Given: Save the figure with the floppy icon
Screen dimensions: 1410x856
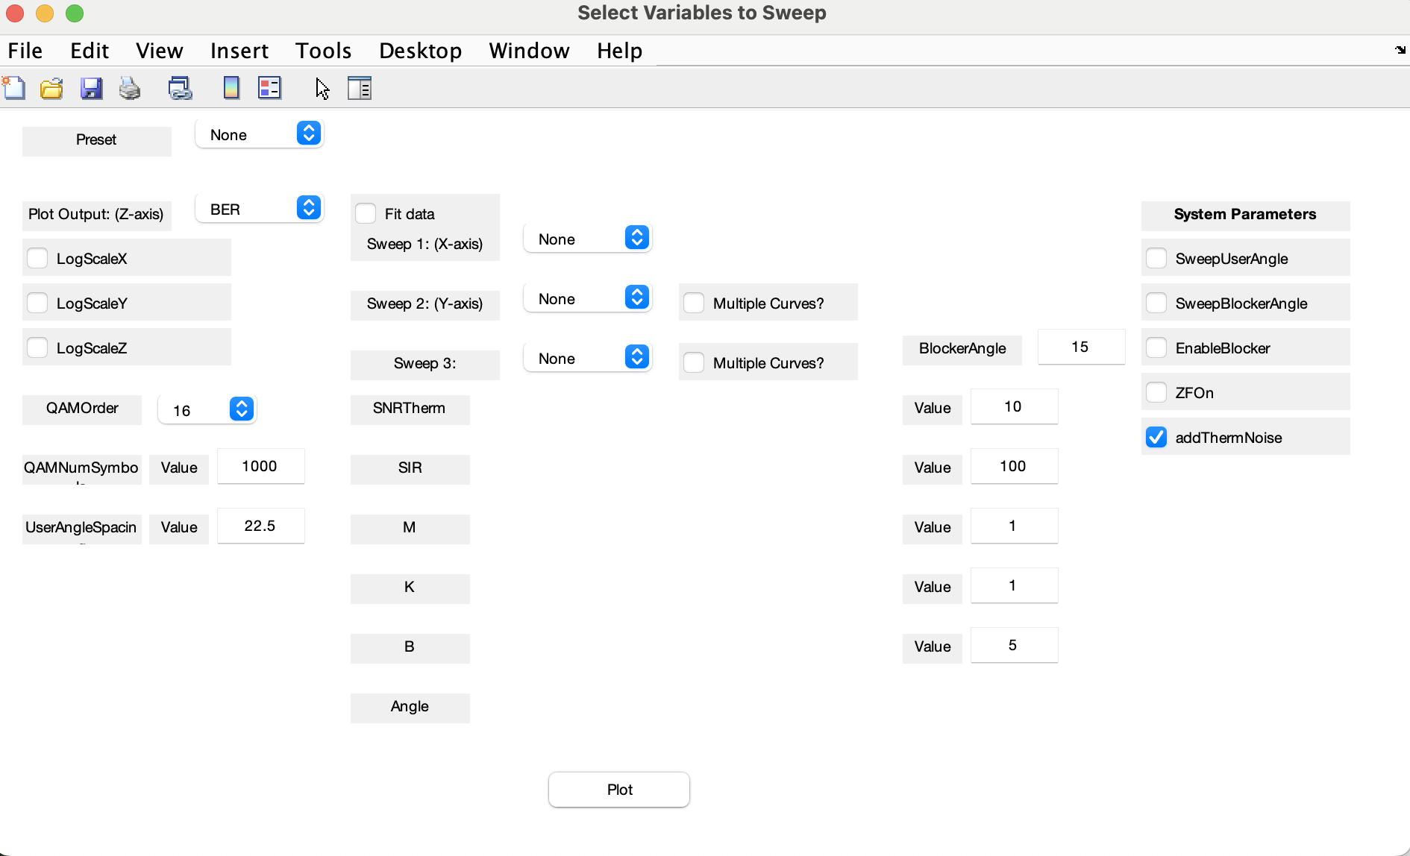Looking at the screenshot, I should 91,89.
